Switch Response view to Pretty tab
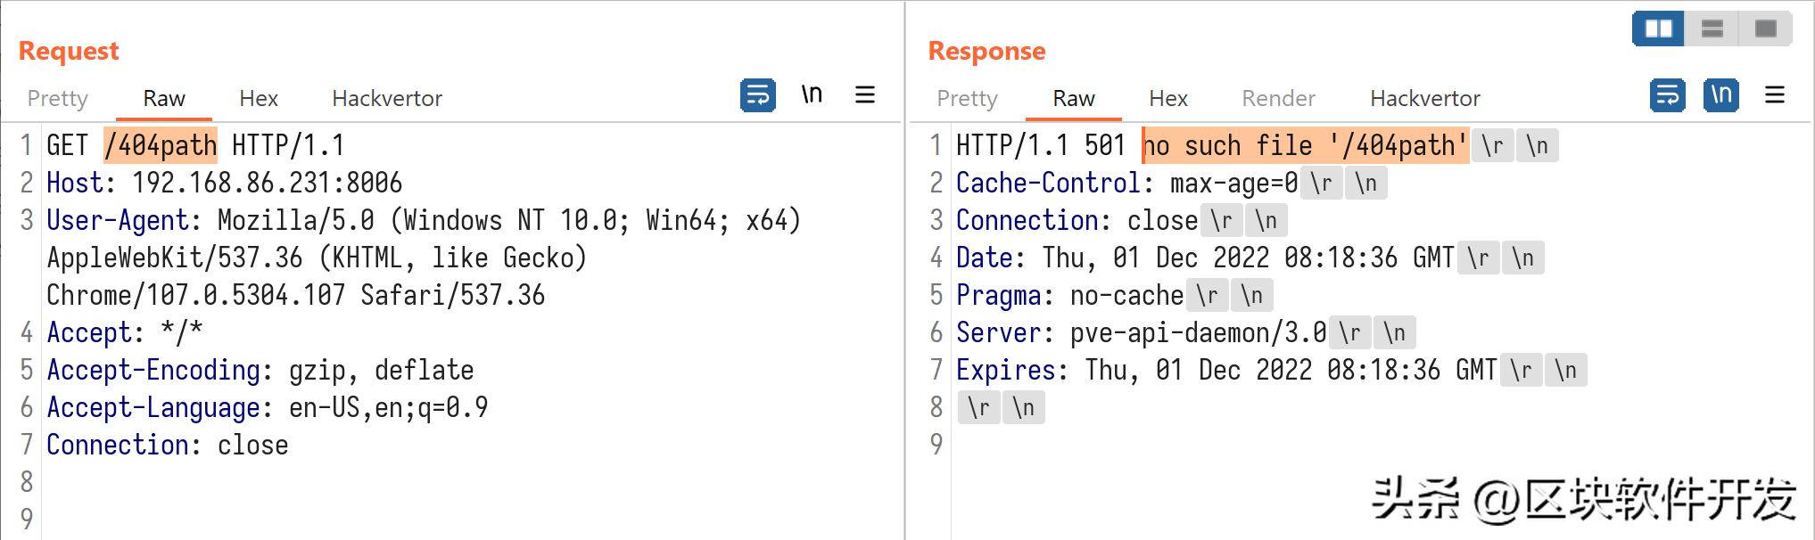The image size is (1815, 540). coord(968,98)
